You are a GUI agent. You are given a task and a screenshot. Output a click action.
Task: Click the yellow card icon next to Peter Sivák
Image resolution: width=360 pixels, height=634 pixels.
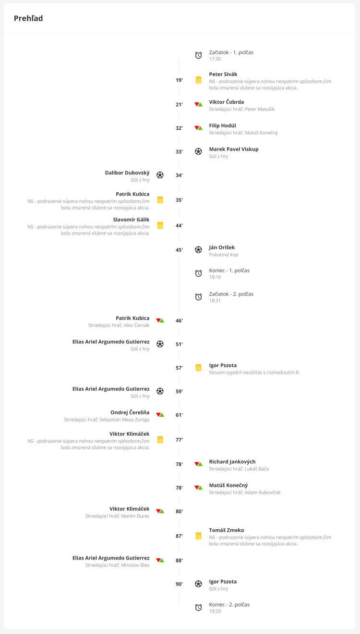198,80
